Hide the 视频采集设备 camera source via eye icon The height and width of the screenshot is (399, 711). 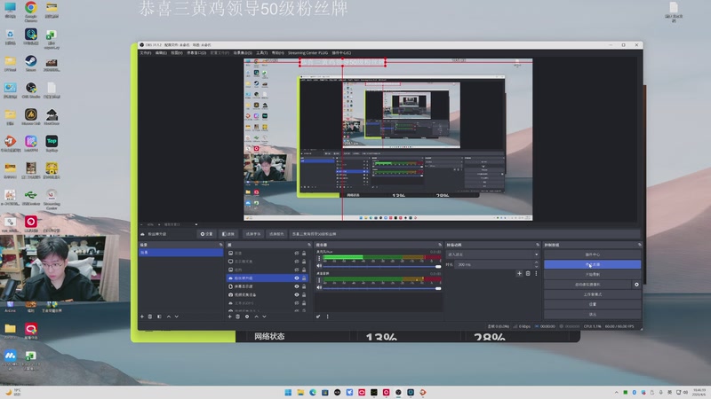coord(297,295)
